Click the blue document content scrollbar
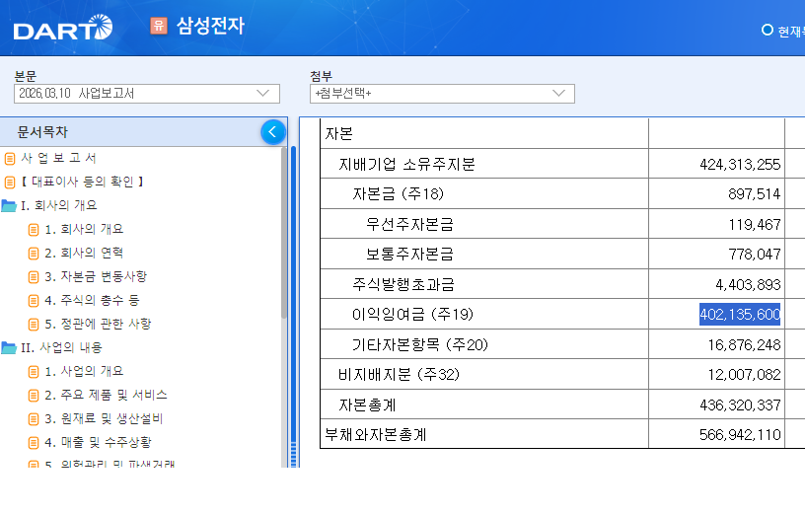Image resolution: width=805 pixels, height=515 pixels. point(294,306)
